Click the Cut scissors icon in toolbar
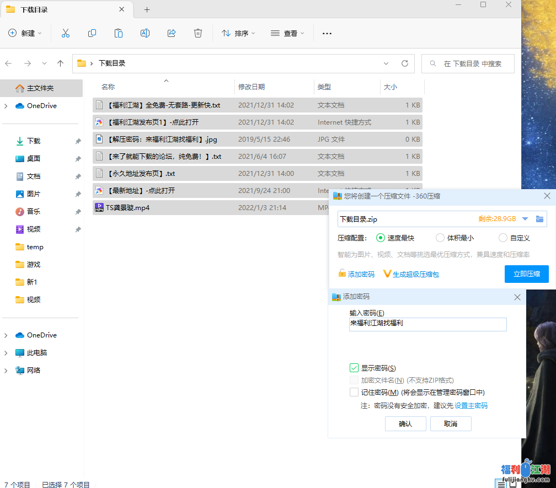Viewport: 556px width, 488px height. pos(66,34)
